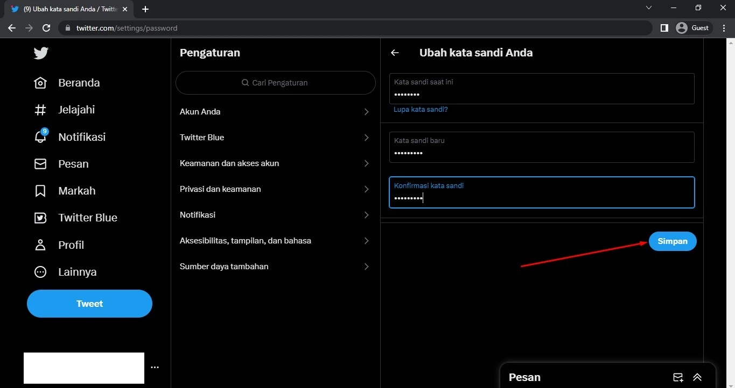
Task: Click the new message icon in Pesan drawer
Action: (678, 377)
